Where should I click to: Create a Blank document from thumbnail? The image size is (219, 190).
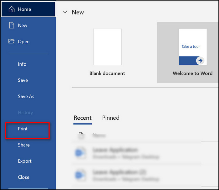point(107,47)
